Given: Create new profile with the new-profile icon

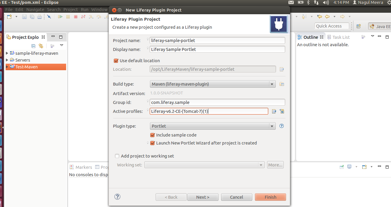Looking at the screenshot, I should (282, 111).
